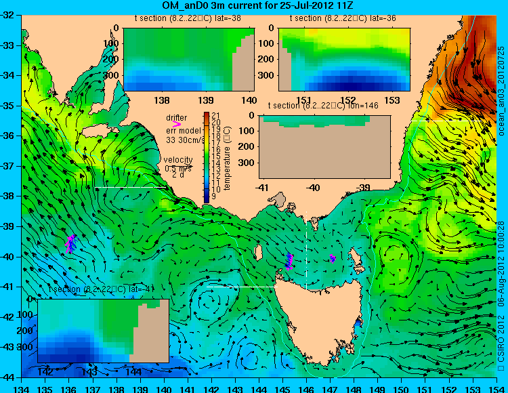Pick the 9 value on the temperature color bar
Image resolution: width=508 pixels, height=393 pixels.
click(x=214, y=196)
